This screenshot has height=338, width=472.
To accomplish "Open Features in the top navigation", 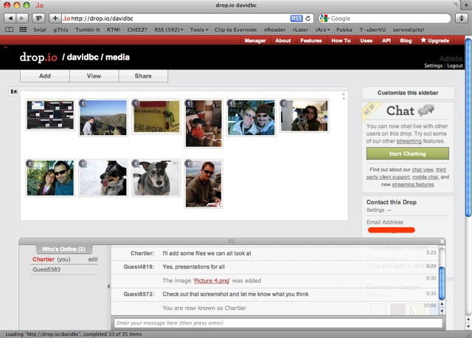I will click(x=311, y=41).
